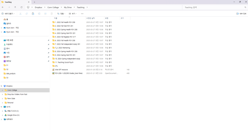Image resolution: width=248 pixels, height=130 pixels.
Task: Open the 새로 만들기 (New) dropdown
Action: click(8, 14)
